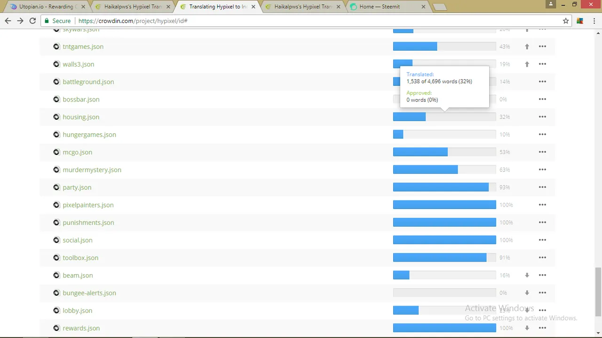Go back to previous page
Image resolution: width=602 pixels, height=338 pixels.
[8, 21]
